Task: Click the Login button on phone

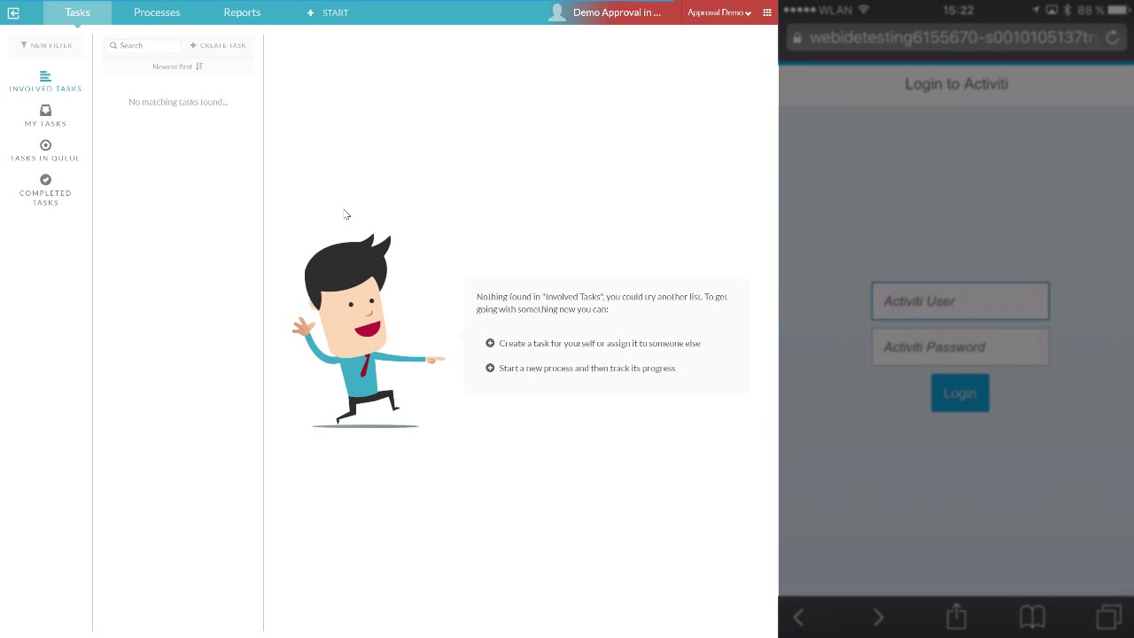Action: (960, 393)
